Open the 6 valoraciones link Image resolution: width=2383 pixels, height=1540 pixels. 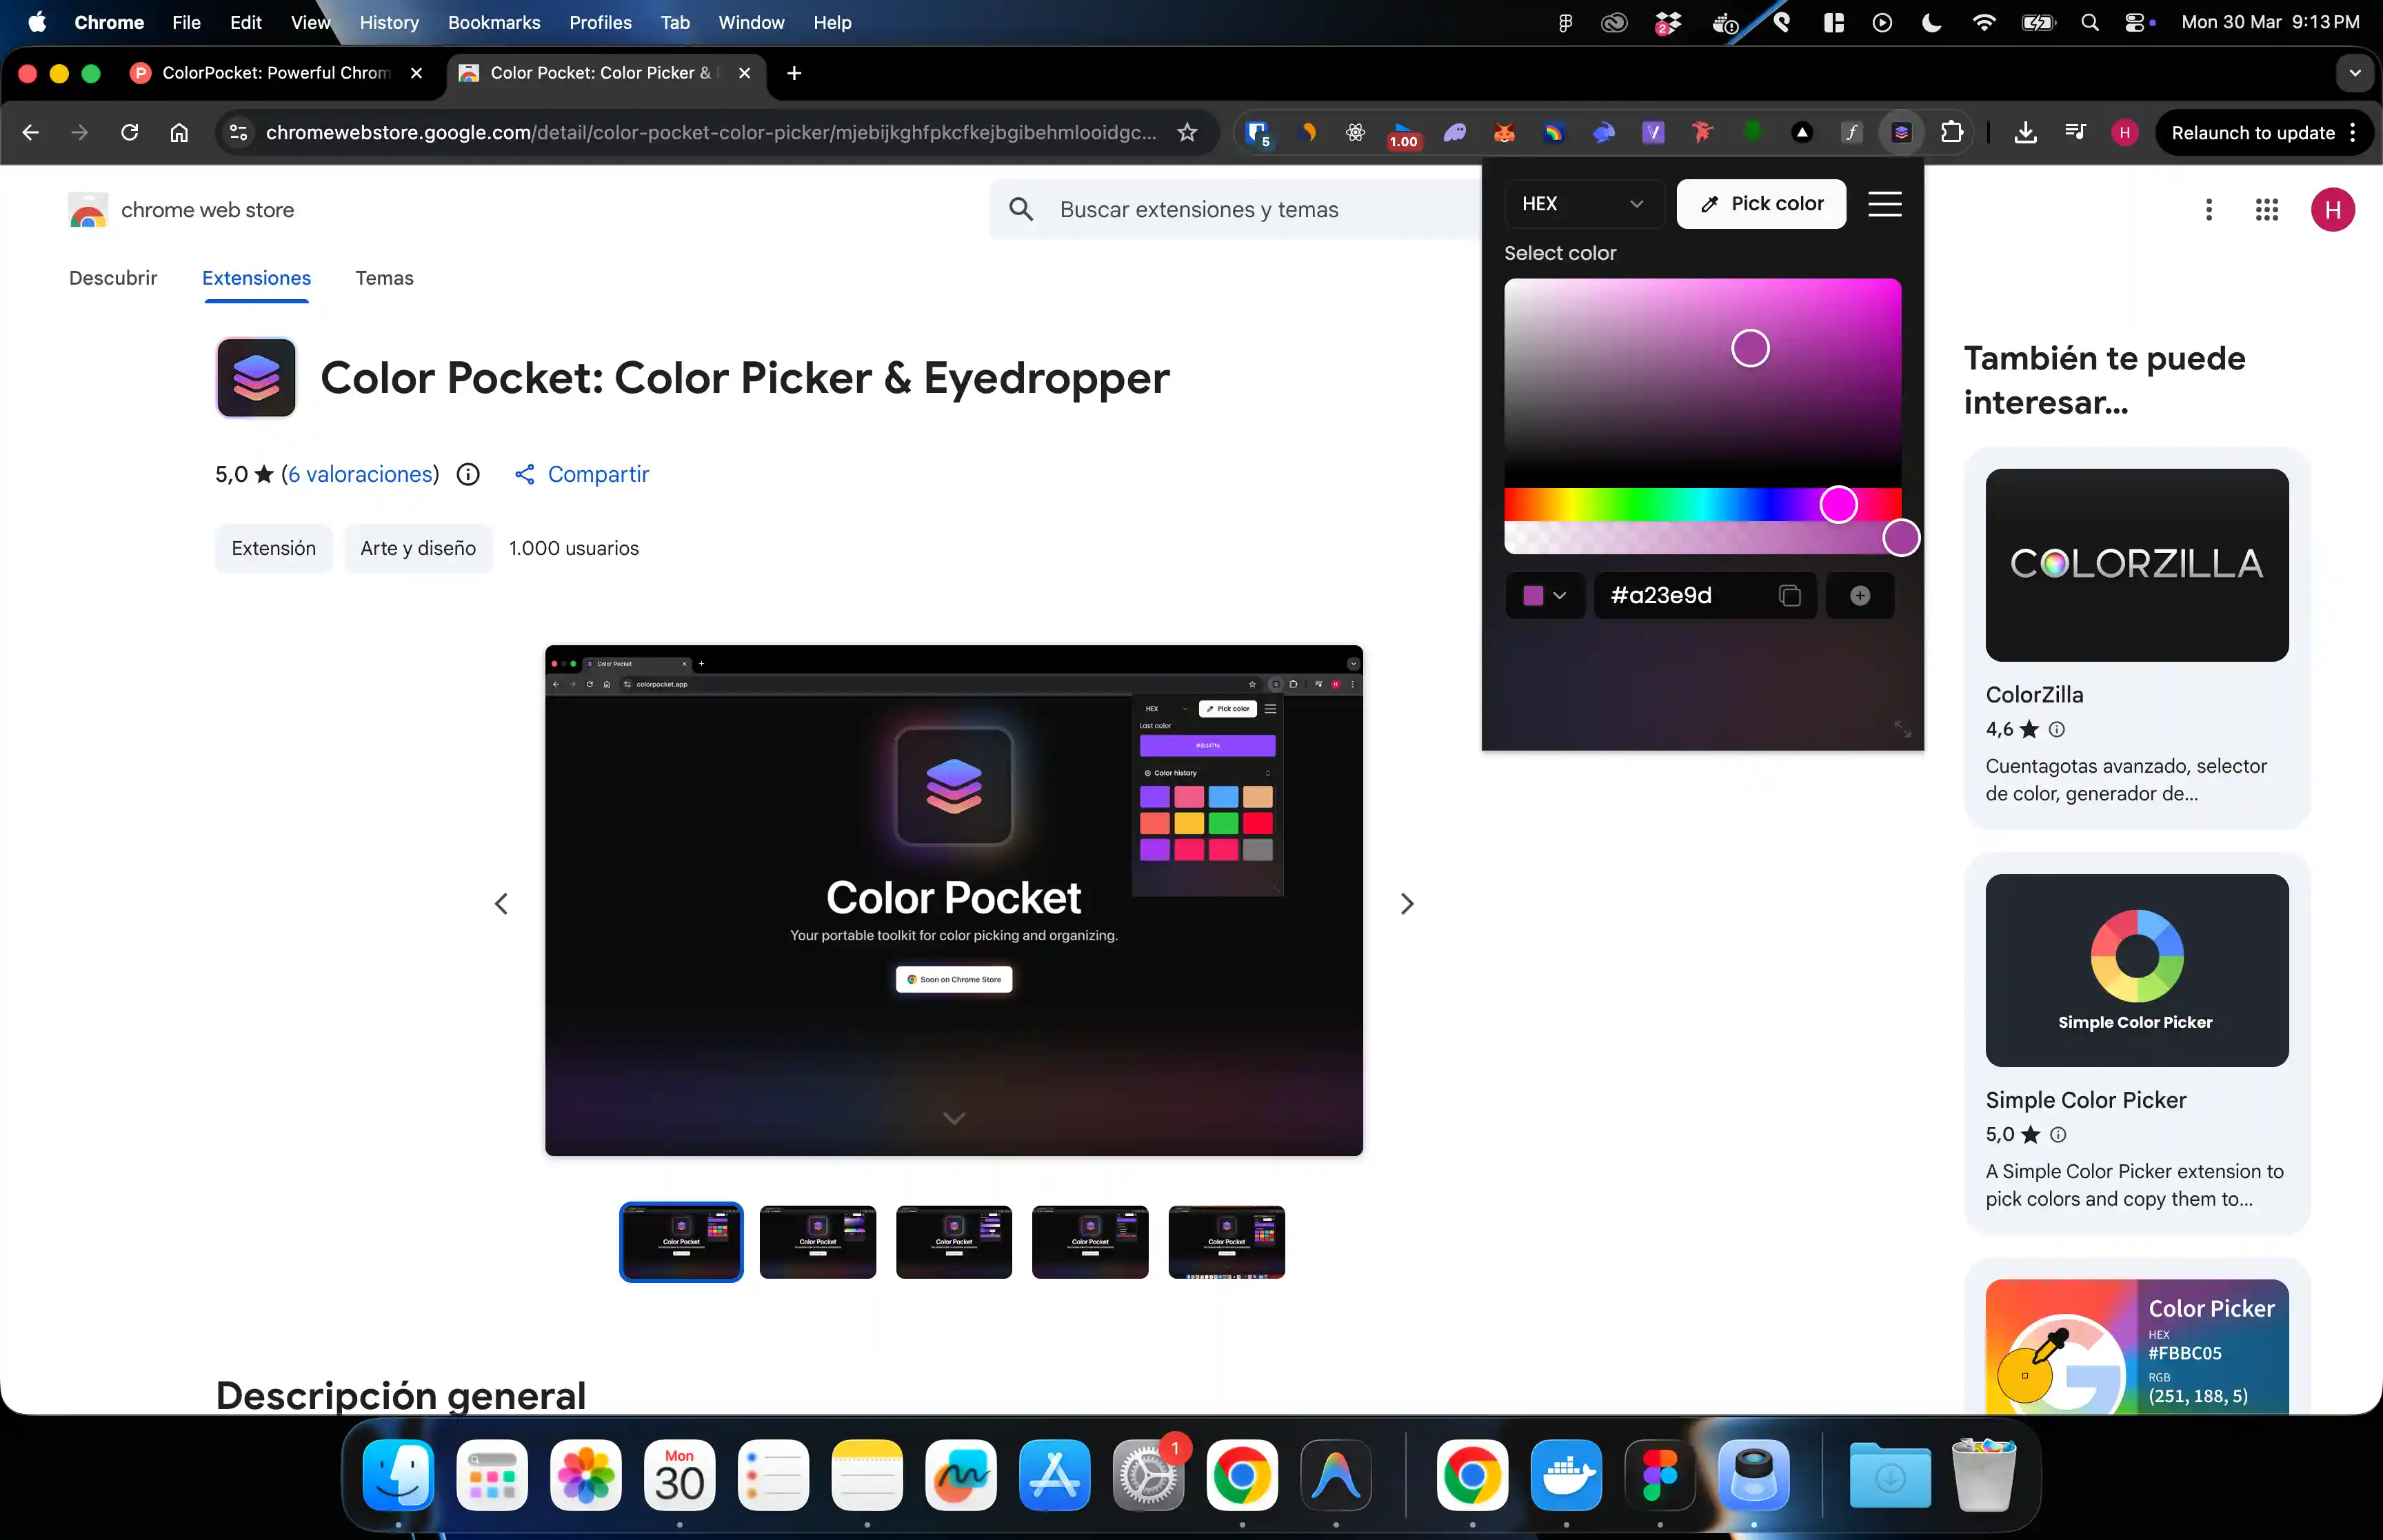click(360, 474)
